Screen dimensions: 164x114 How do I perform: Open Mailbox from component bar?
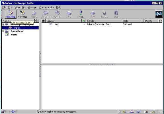[x=132, y=112]
